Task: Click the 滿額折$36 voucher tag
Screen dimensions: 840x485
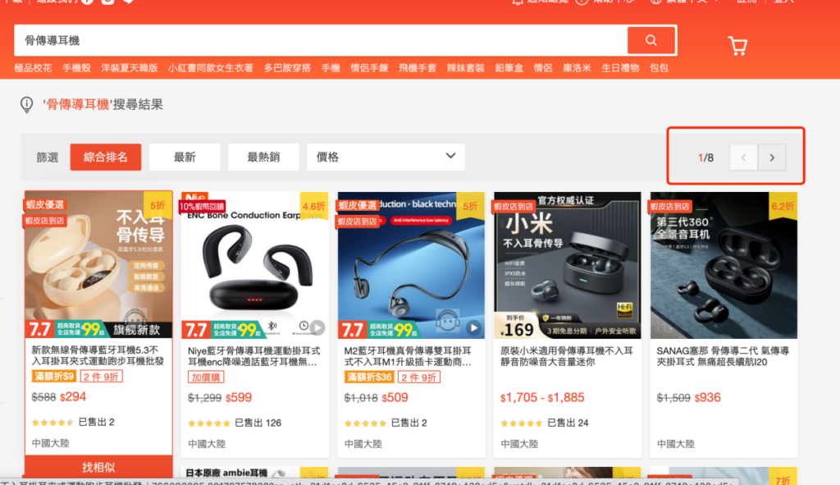Action: click(x=368, y=377)
